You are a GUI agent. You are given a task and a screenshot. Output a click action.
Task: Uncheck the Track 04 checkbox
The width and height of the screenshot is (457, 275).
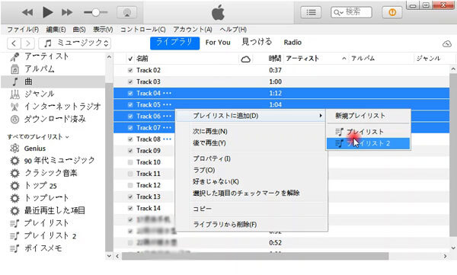coord(130,94)
